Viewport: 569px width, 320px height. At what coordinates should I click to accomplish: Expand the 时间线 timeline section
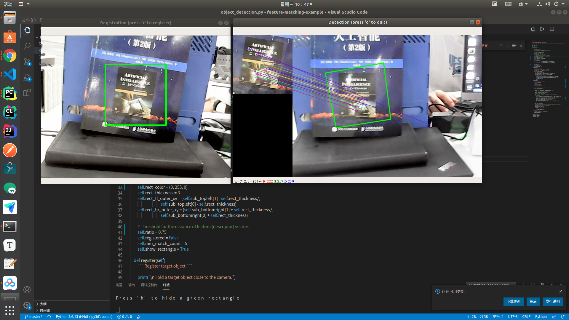(44, 311)
